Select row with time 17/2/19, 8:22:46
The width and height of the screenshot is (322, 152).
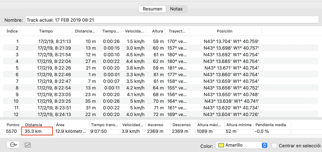coord(161,75)
